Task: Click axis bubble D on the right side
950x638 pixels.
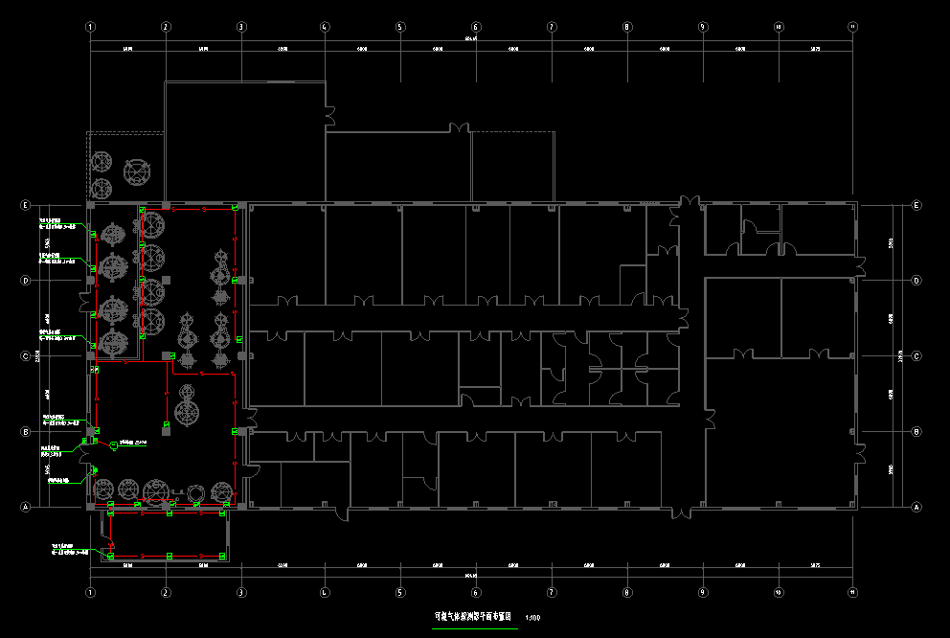Action: tap(916, 281)
